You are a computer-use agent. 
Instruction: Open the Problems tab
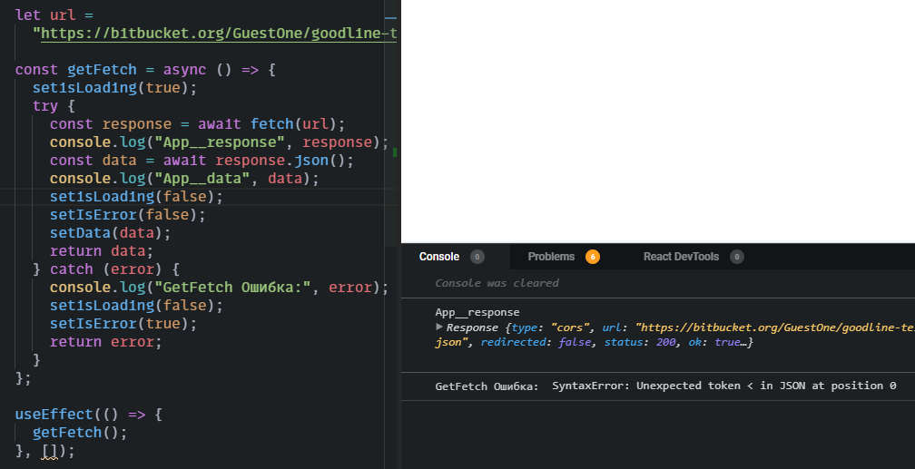(551, 257)
